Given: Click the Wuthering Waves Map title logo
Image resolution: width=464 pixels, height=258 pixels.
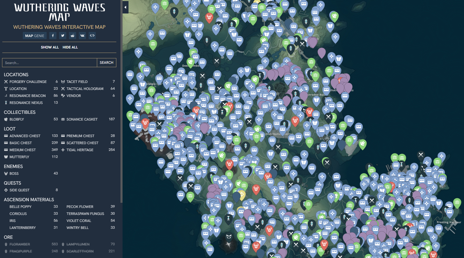Looking at the screenshot, I should [59, 12].
